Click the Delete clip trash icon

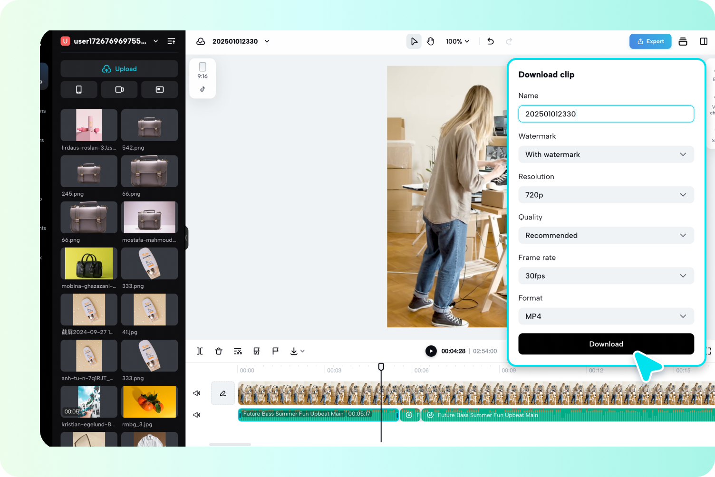coord(219,351)
